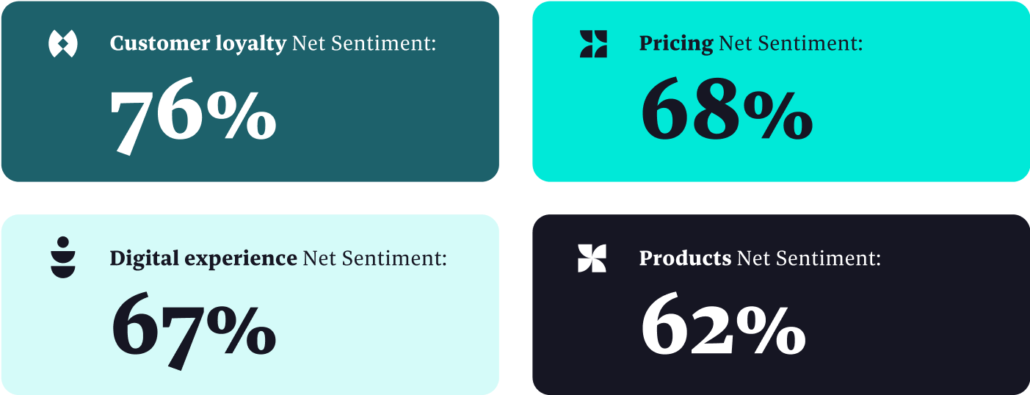Click "Net Sentiment:" beside Digital experience
1030x395 pixels.
[x=374, y=258]
